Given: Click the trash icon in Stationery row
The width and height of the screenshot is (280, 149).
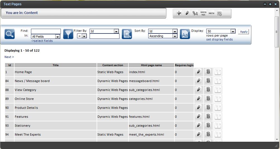Looking at the screenshot, I should (x=208, y=126).
